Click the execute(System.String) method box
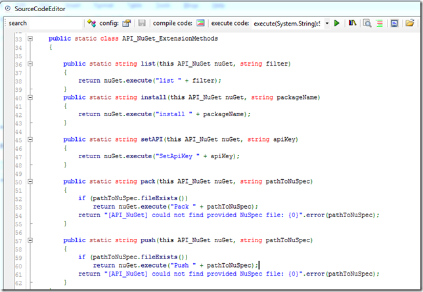 point(288,24)
